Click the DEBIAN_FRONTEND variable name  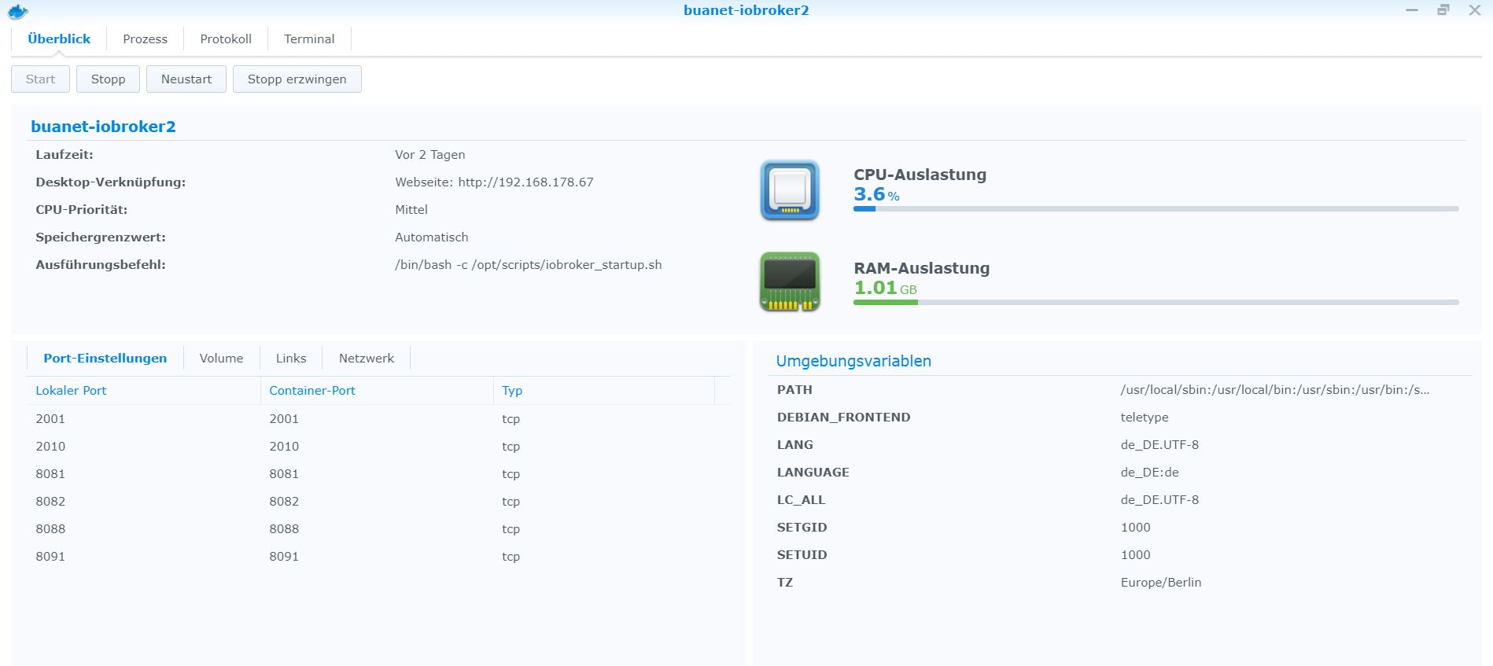tap(843, 417)
